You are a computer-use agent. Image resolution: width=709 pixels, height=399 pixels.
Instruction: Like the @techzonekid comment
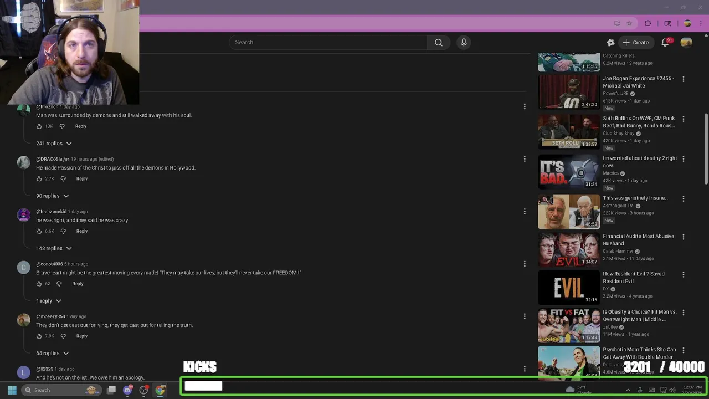tap(39, 231)
